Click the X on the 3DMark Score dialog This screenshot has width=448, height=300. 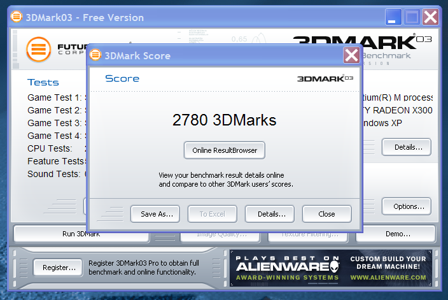[x=351, y=55]
